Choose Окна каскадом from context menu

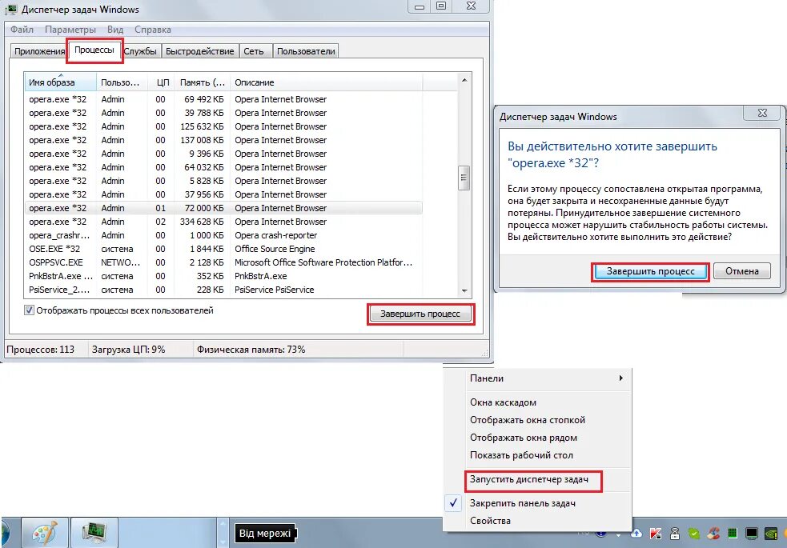pyautogui.click(x=503, y=402)
